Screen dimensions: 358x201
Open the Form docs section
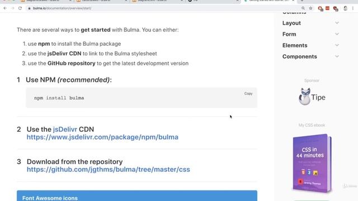coord(289,34)
